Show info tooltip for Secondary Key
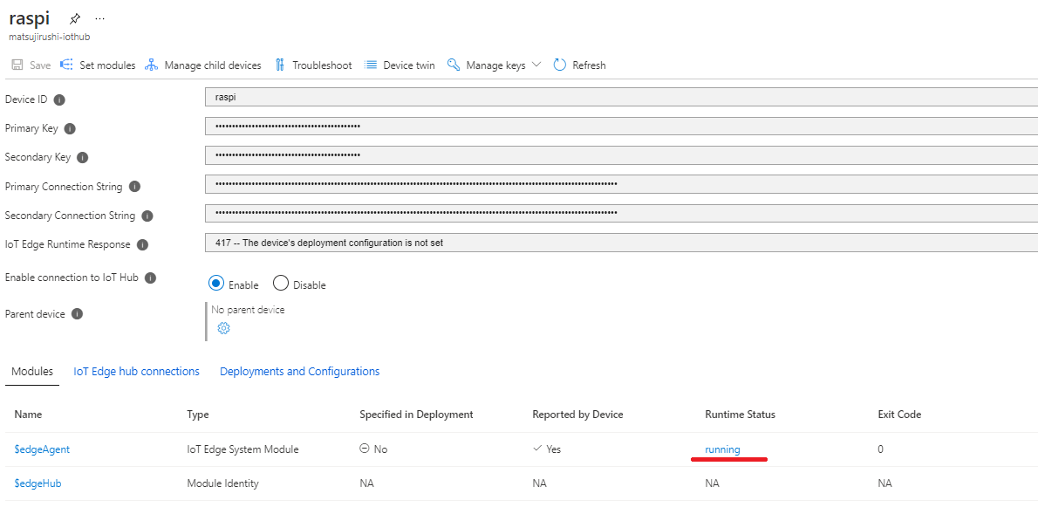The width and height of the screenshot is (1038, 514). (82, 158)
